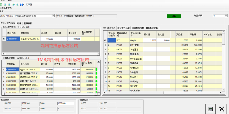The image size is (229, 114).
Task: Select the PA001 DM干物质 nutrient row
Action: pos(163,45)
